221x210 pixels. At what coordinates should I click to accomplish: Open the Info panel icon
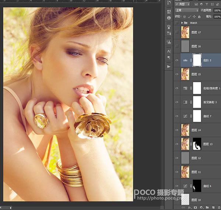click(169, 18)
